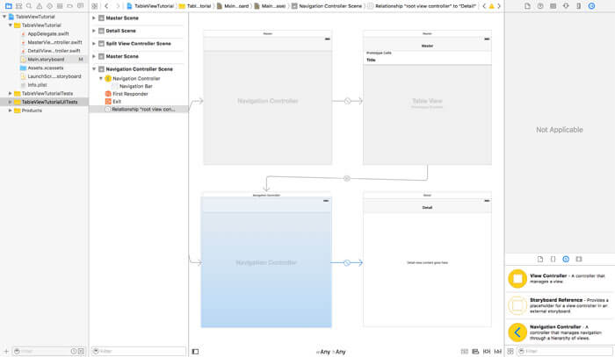Expand the TableViewTutorialUITests folder
The height and width of the screenshot is (357, 615).
pyautogui.click(x=11, y=102)
